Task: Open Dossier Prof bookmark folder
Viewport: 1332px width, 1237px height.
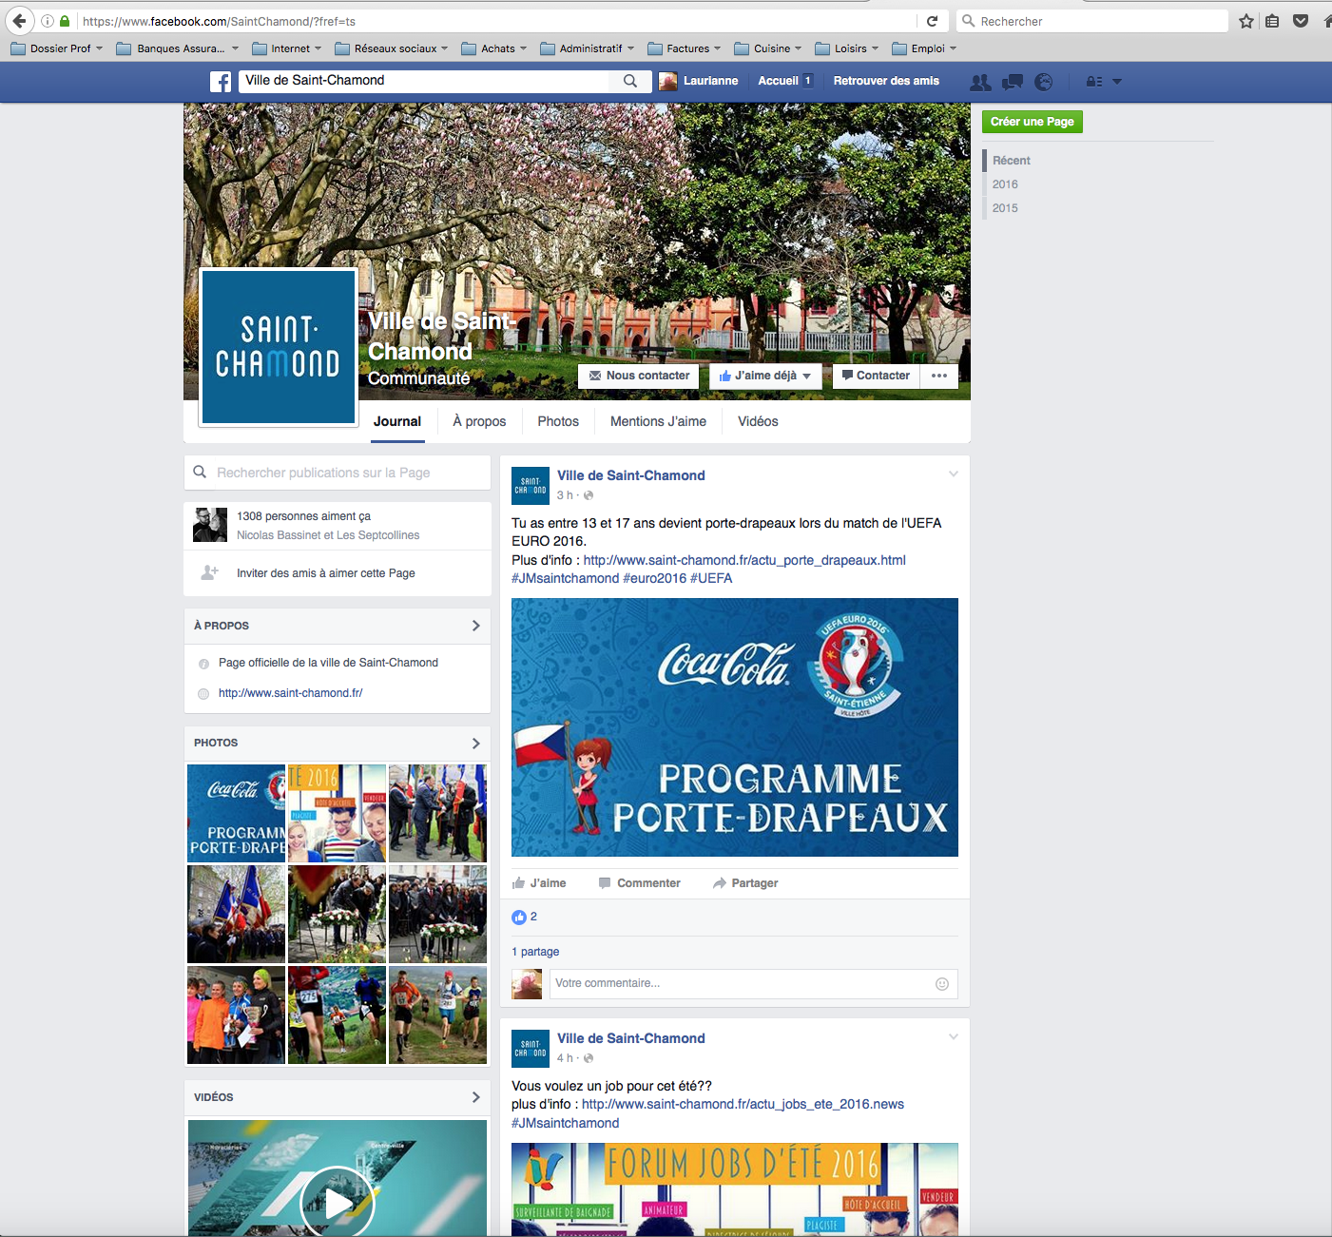Action: click(x=57, y=48)
